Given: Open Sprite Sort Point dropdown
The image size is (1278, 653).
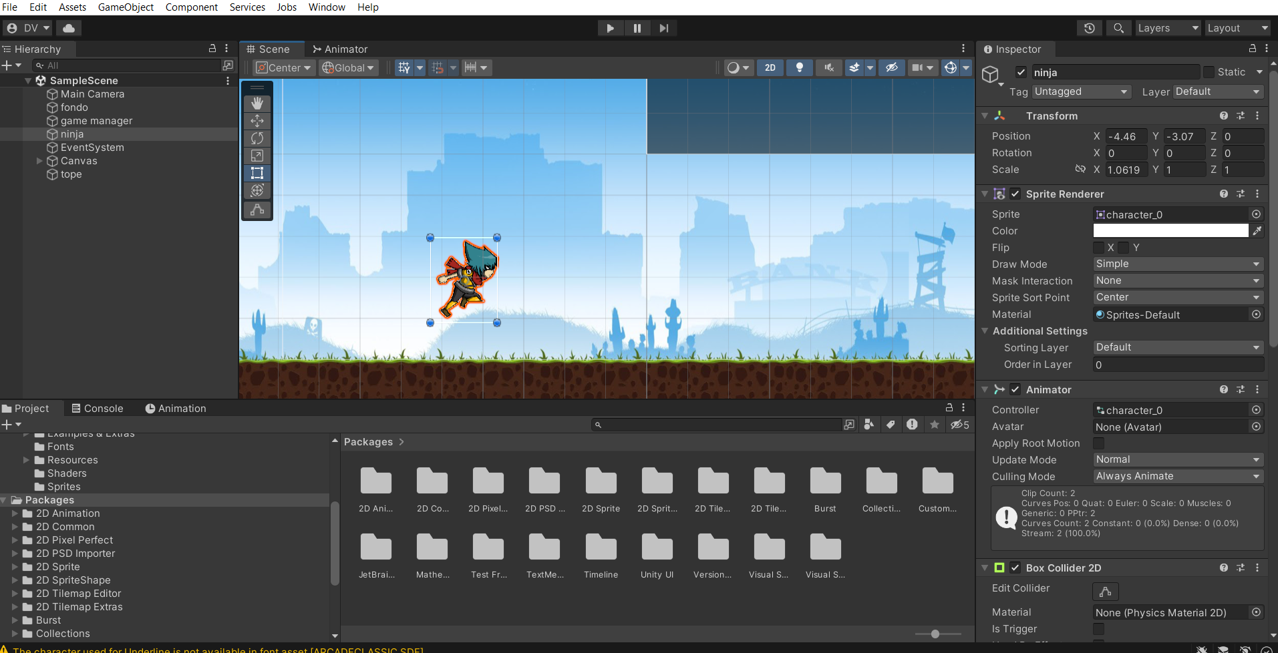Looking at the screenshot, I should (1178, 297).
